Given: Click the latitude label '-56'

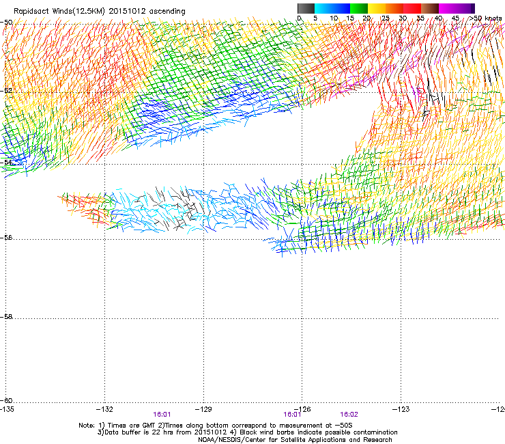Looking at the screenshot, I should [6, 237].
